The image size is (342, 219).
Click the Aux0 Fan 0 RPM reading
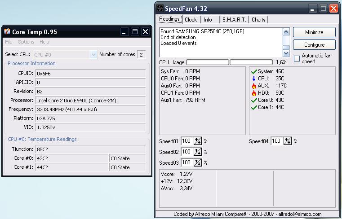click(x=180, y=86)
